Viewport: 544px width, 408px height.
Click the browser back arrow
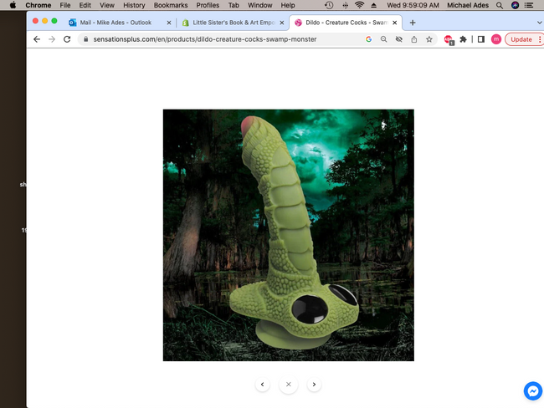[x=37, y=39]
